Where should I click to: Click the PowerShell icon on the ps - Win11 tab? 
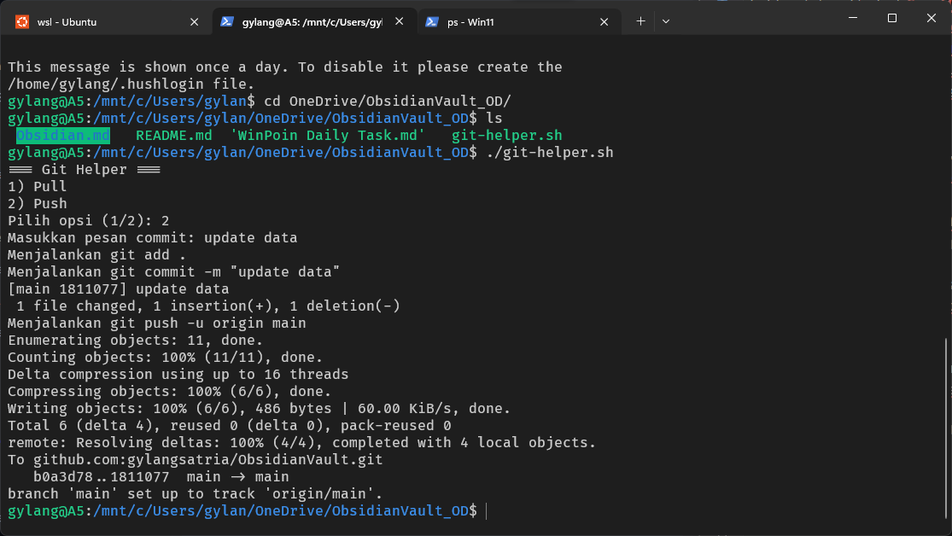433,21
